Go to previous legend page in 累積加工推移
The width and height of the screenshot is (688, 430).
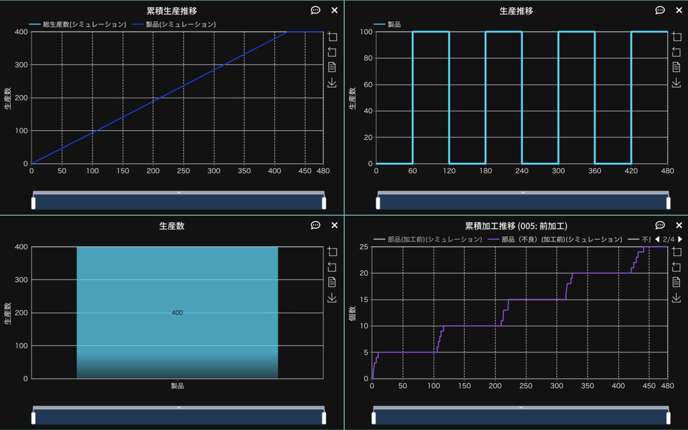point(657,239)
